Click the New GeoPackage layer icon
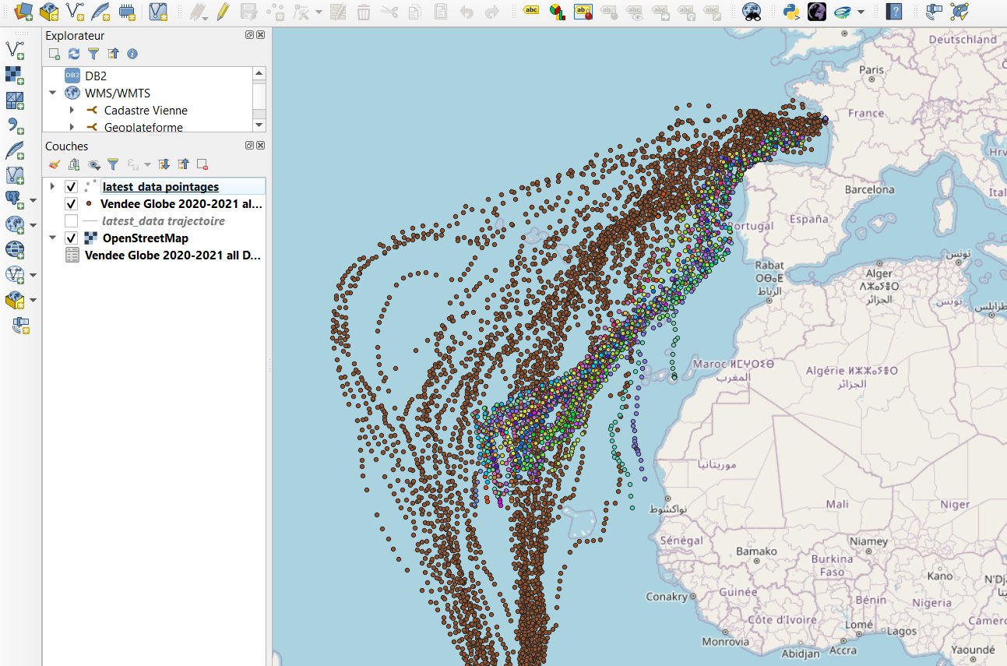This screenshot has height=666, width=1007. [49, 11]
